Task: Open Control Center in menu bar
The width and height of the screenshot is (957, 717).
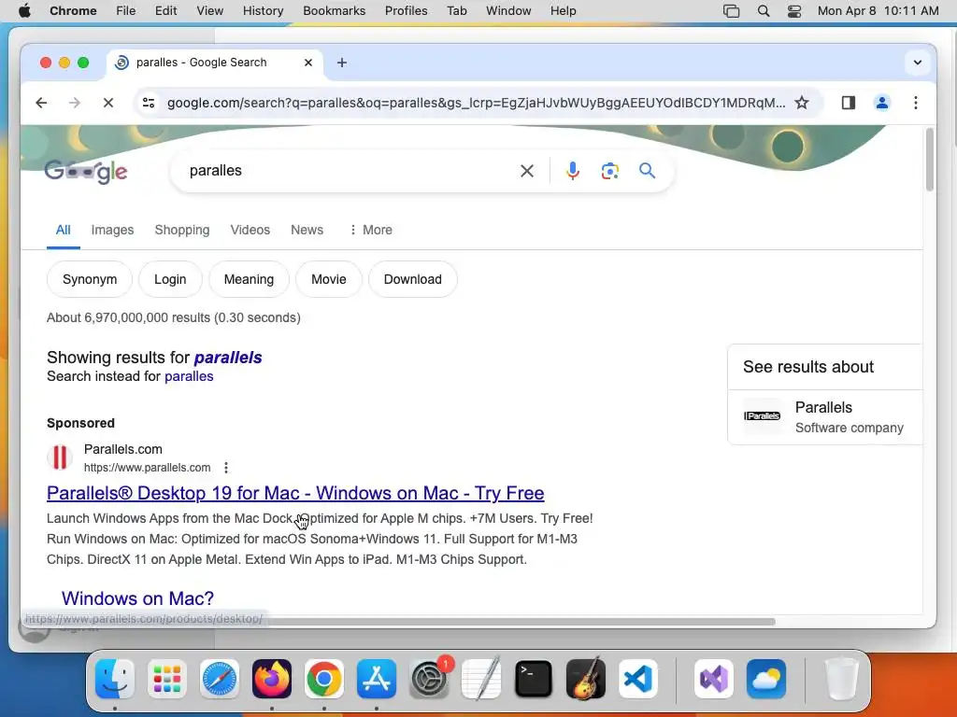Action: tap(794, 10)
